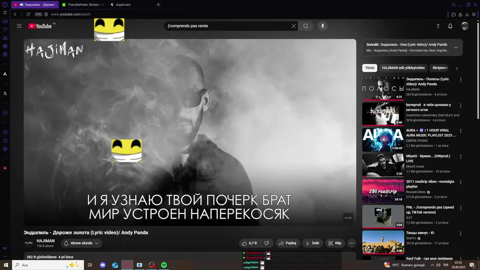480x270 pixels.
Task: Open the sidebar settings gear icon
Action: pos(5,149)
